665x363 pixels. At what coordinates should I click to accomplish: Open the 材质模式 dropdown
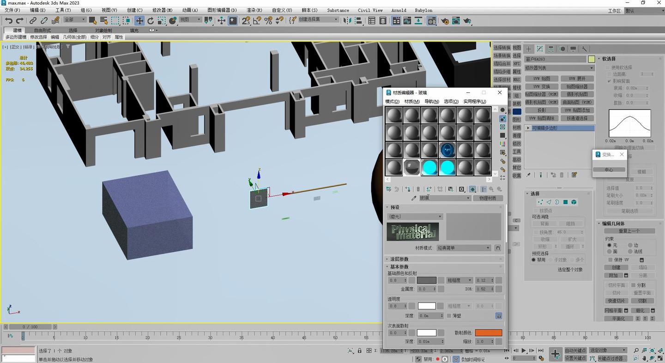point(463,248)
